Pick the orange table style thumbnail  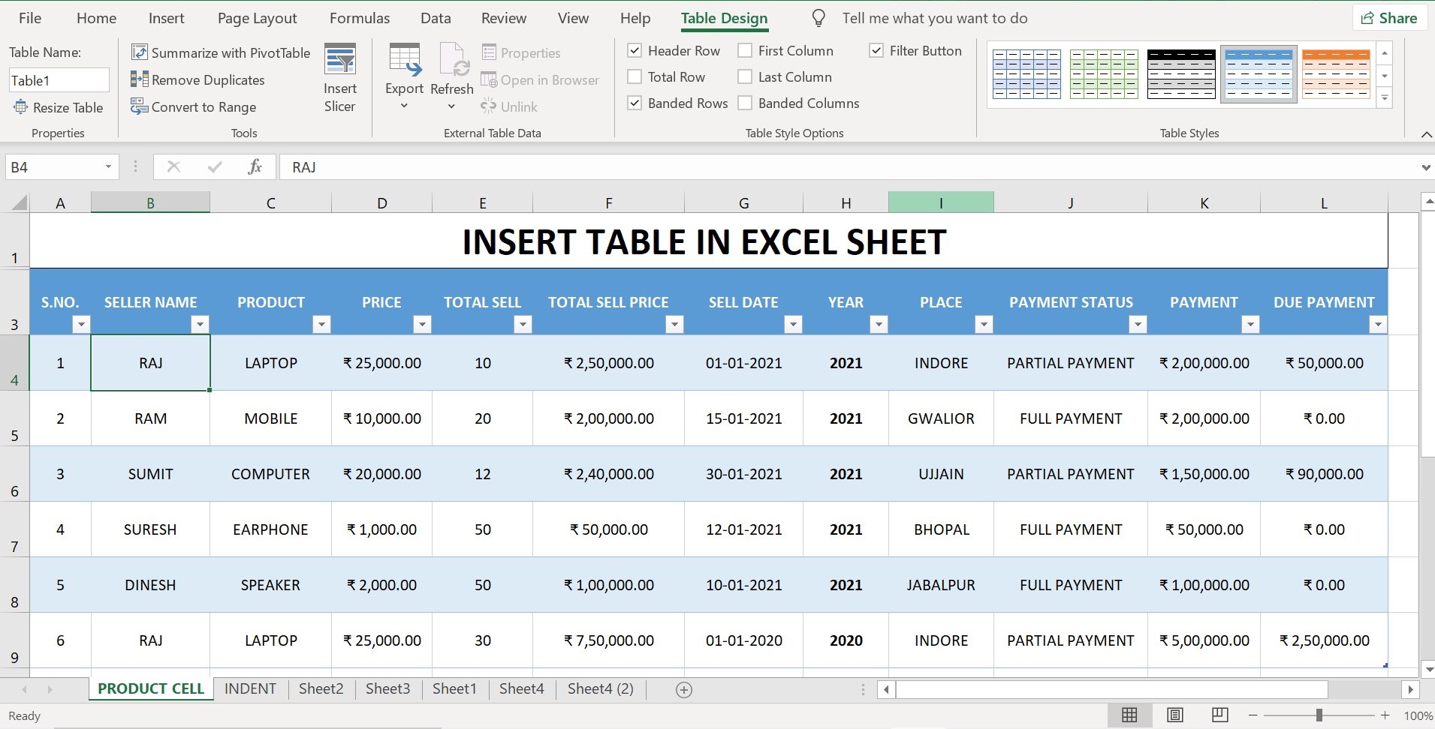(x=1336, y=74)
